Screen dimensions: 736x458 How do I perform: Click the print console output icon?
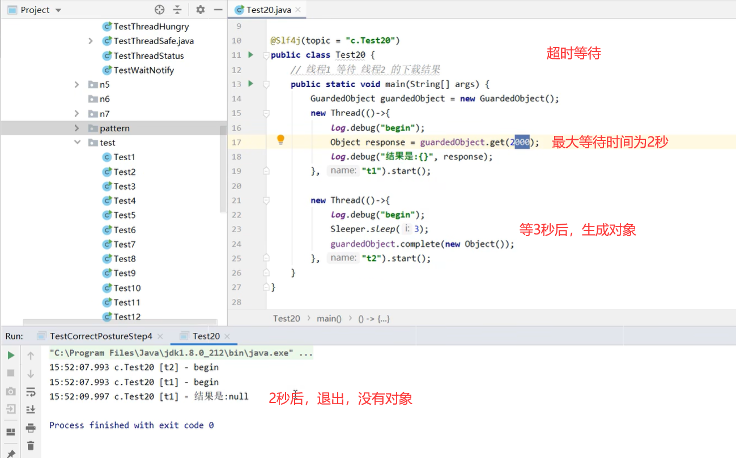(x=31, y=427)
